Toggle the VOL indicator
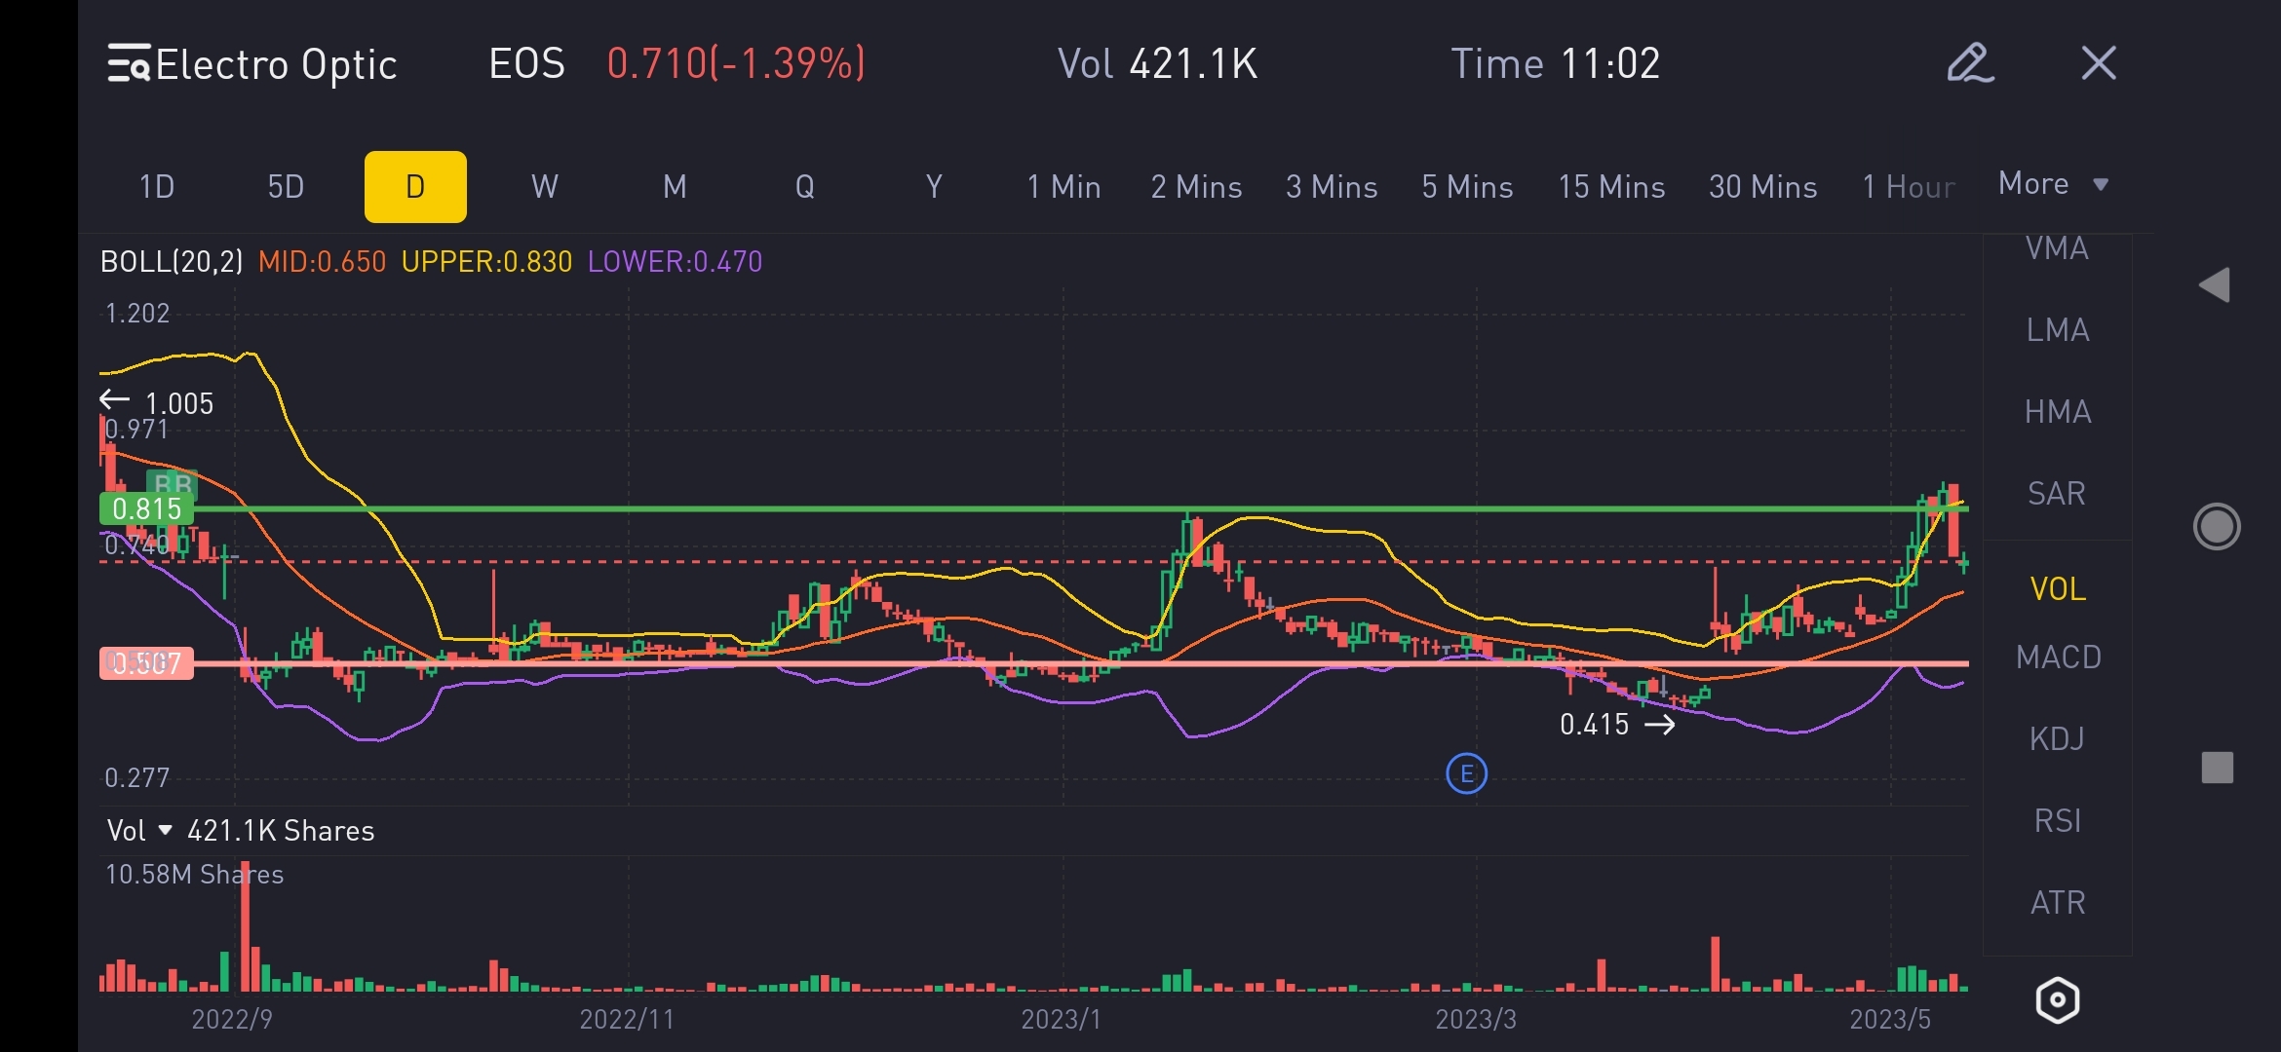This screenshot has width=2281, height=1052. pyautogui.click(x=2057, y=588)
